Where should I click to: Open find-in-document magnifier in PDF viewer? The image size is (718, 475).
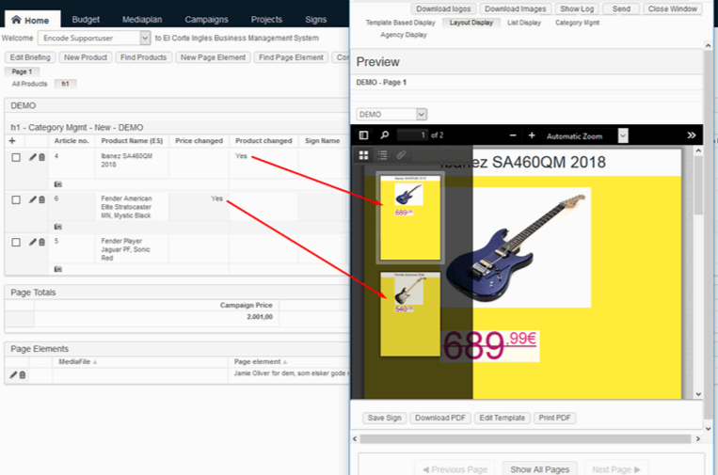385,135
